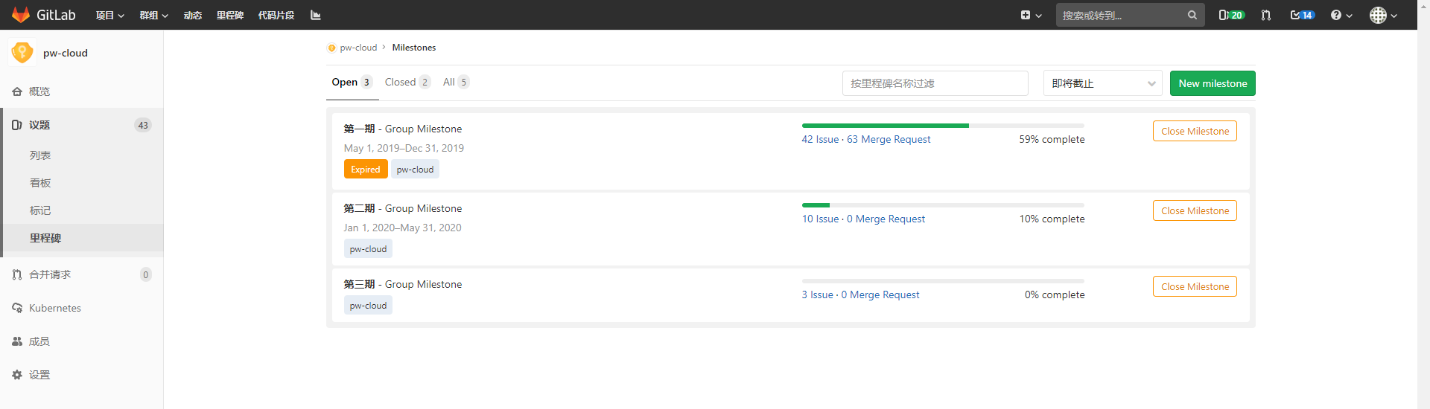Expand the 项目 dropdown menu
The height and width of the screenshot is (409, 1430).
click(x=109, y=15)
